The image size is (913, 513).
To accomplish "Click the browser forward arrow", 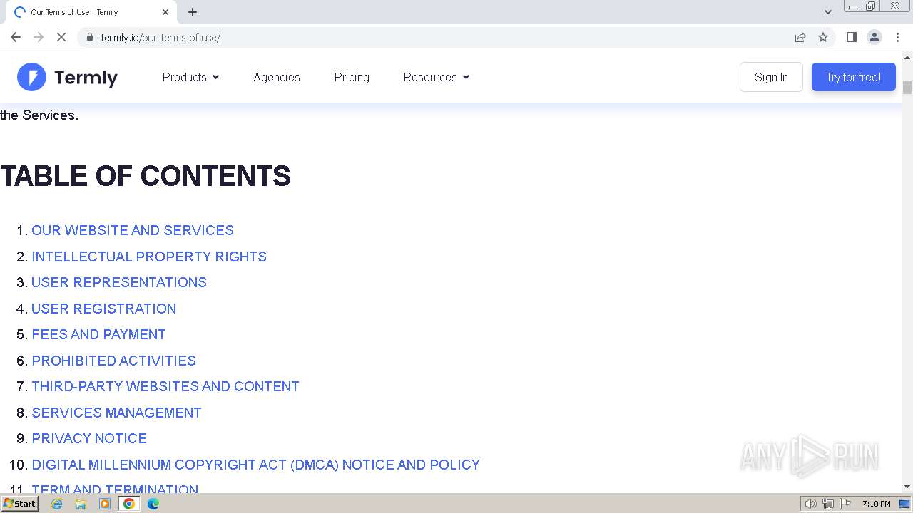I will click(x=39, y=37).
